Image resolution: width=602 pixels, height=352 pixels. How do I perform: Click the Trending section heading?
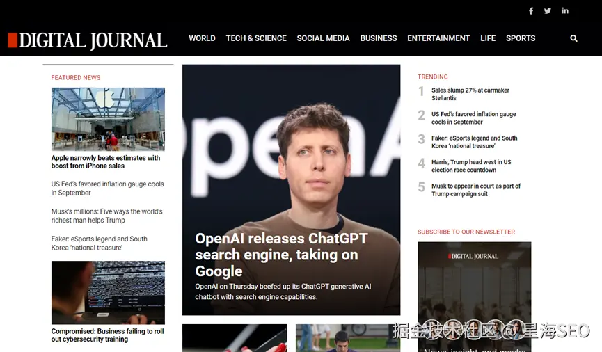pyautogui.click(x=433, y=77)
